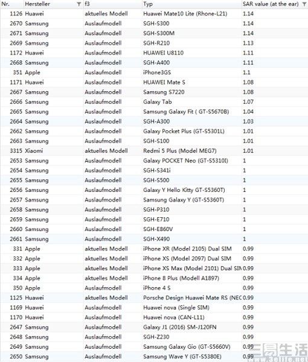Click the SAR value (at the ear) header

271,4
